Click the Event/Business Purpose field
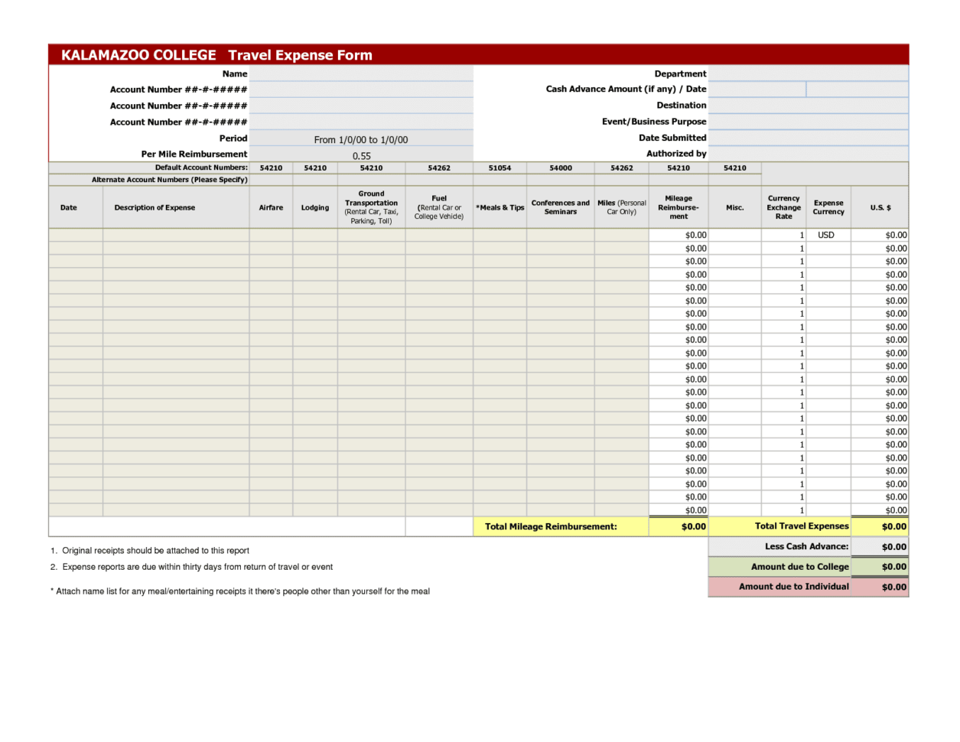 (809, 122)
